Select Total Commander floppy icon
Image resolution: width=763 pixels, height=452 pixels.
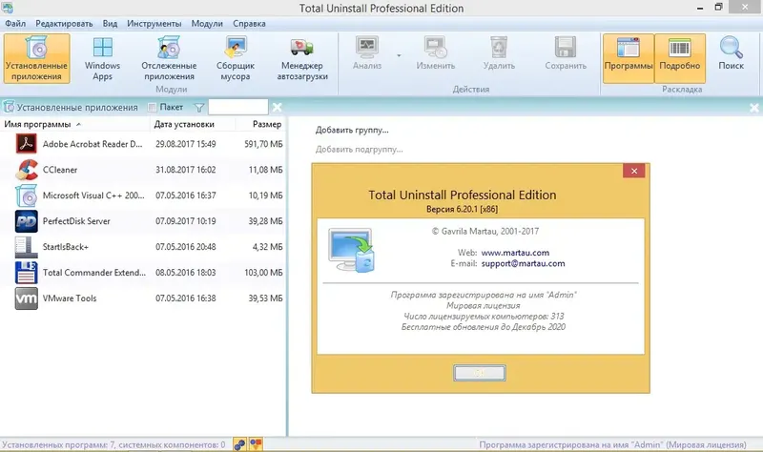point(27,273)
